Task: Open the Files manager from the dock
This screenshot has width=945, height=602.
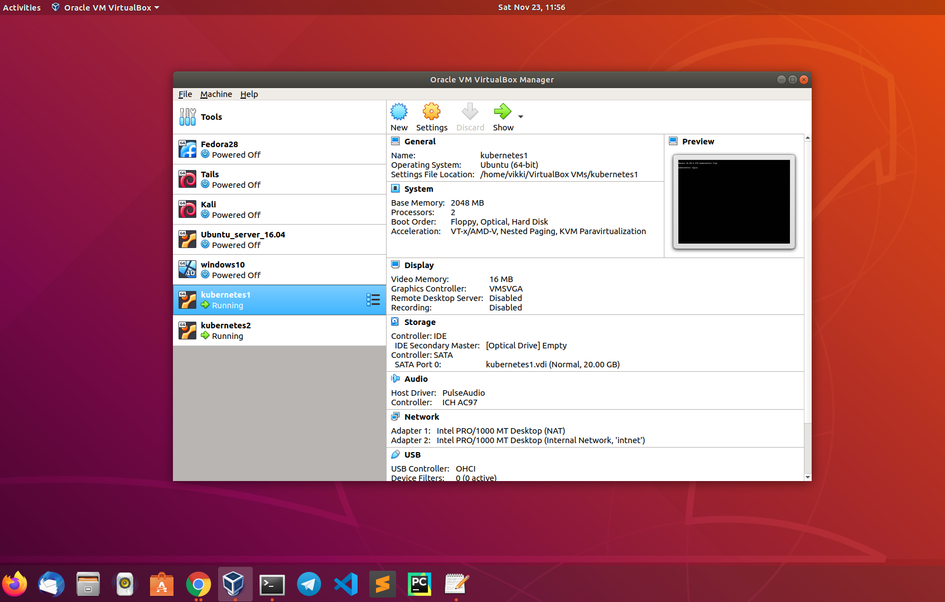Action: pyautogui.click(x=88, y=584)
